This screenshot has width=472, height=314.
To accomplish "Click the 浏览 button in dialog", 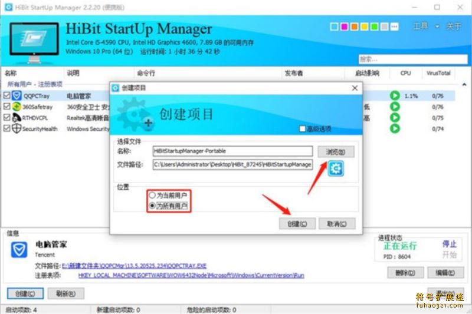I will click(x=336, y=152).
